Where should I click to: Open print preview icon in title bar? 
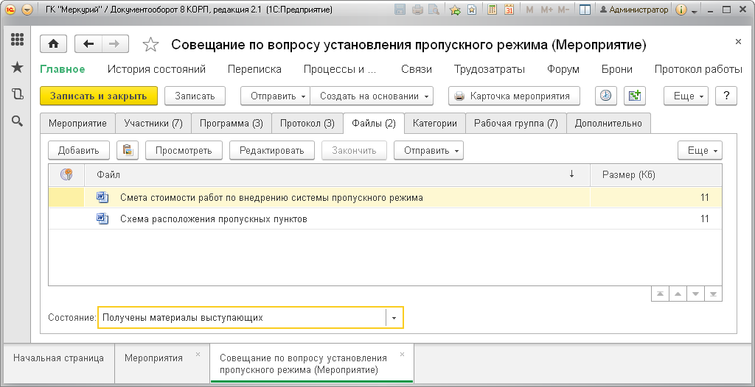point(434,10)
